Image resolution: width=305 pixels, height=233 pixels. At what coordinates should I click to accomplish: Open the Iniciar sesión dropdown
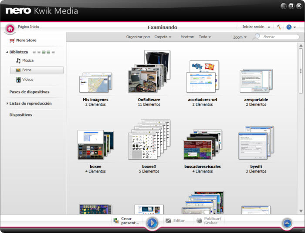click(256, 27)
